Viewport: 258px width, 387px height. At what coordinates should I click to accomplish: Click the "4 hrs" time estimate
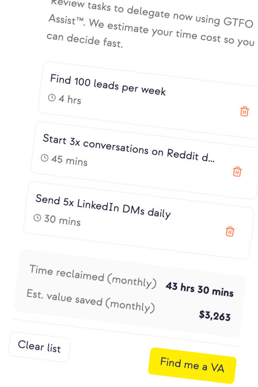(x=70, y=100)
